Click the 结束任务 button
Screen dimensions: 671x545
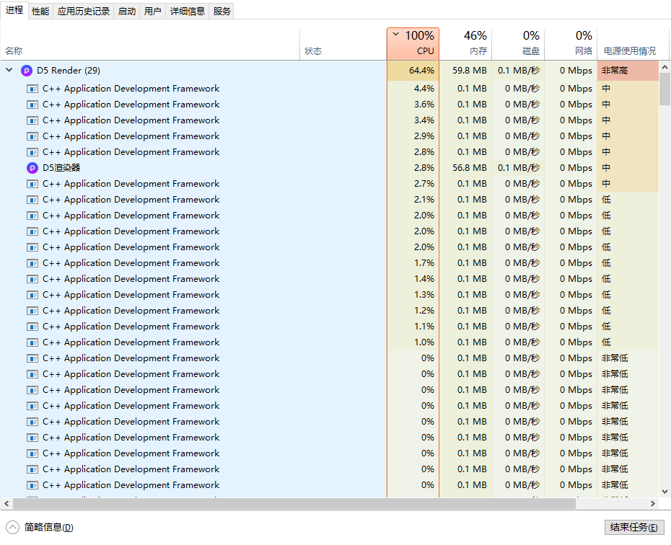click(634, 527)
